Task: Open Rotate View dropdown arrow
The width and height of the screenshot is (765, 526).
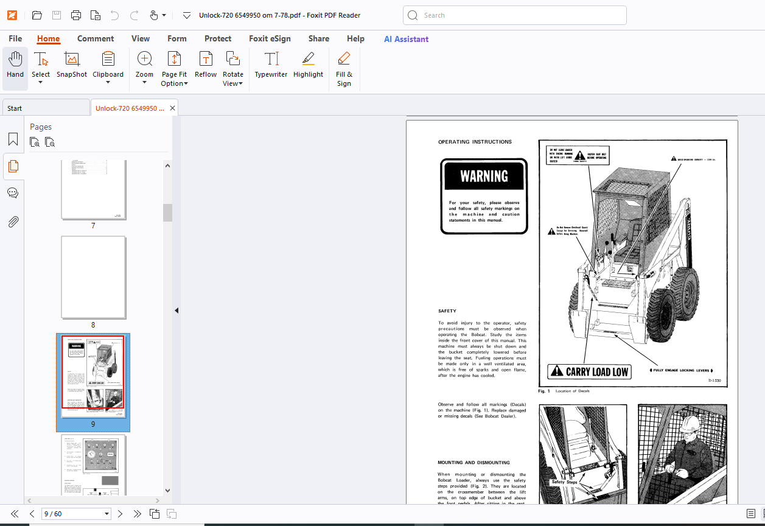Action: point(240,84)
